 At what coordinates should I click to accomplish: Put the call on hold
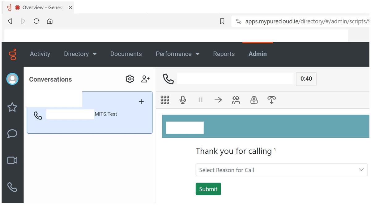click(x=200, y=100)
